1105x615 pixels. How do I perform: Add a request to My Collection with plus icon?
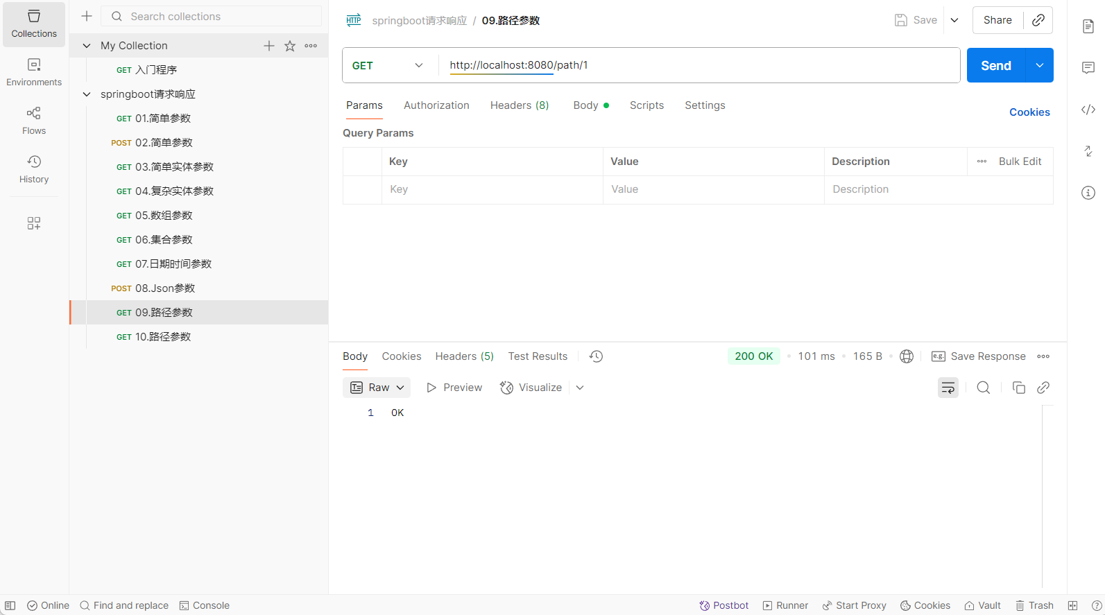tap(269, 46)
